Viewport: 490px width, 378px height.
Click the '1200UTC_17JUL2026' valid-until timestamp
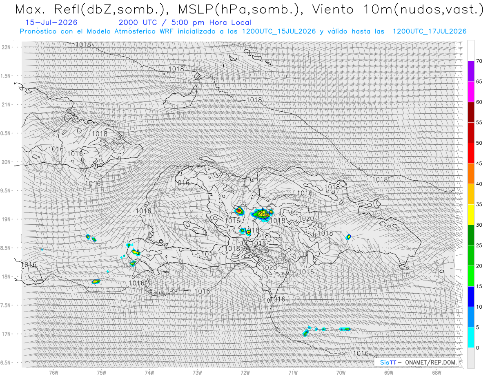click(x=430, y=31)
